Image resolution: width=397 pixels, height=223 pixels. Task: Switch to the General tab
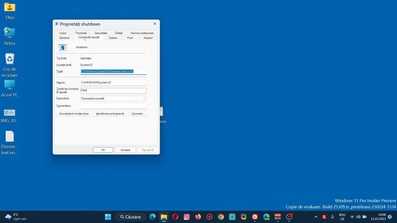[x=64, y=38]
